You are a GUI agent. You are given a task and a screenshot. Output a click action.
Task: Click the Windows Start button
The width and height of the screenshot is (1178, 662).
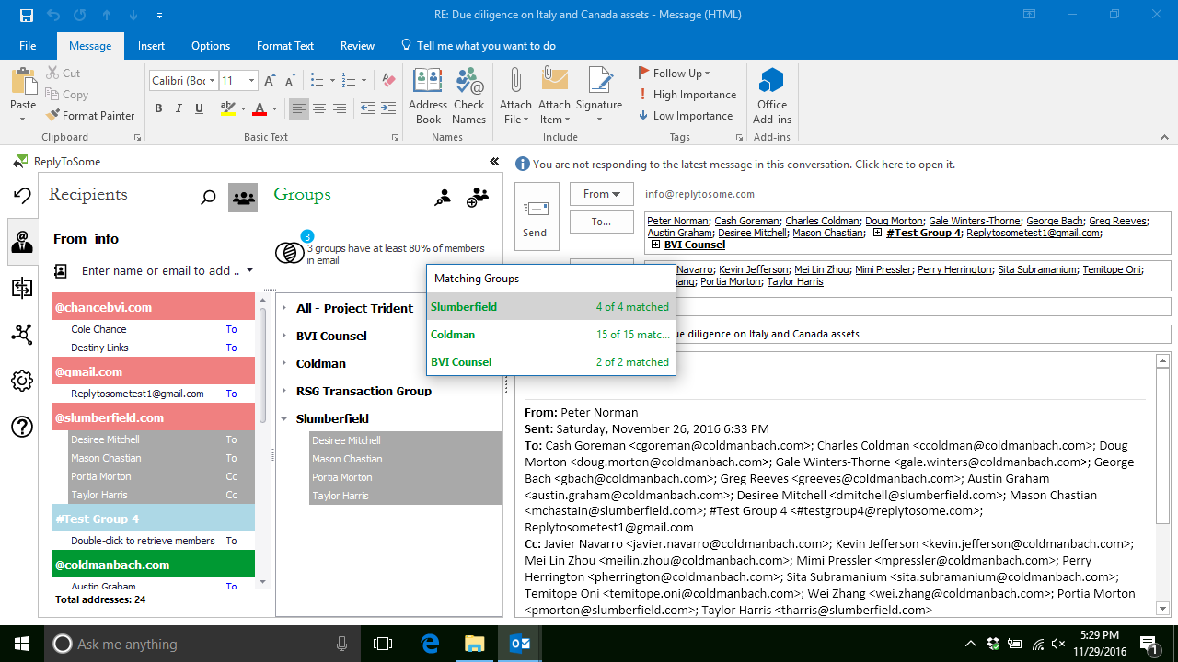(22, 644)
